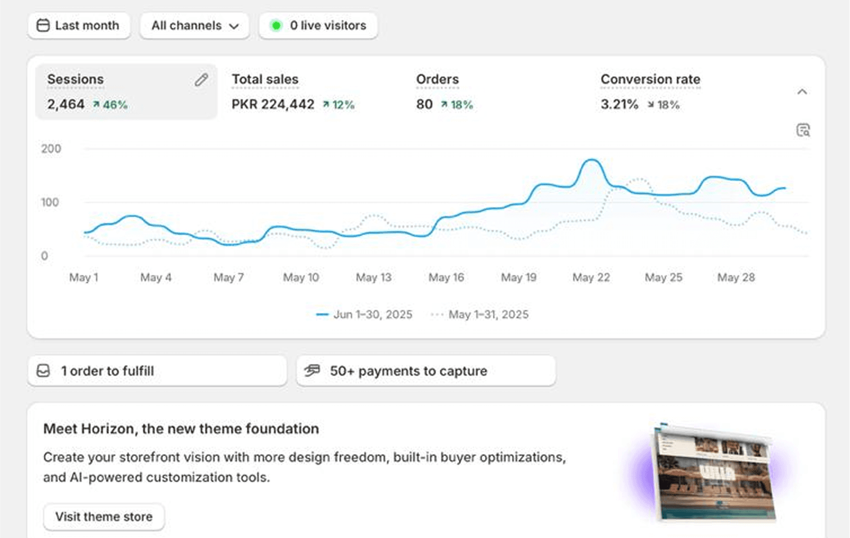Open the All channels dropdown
The height and width of the screenshot is (538, 850).
[195, 25]
